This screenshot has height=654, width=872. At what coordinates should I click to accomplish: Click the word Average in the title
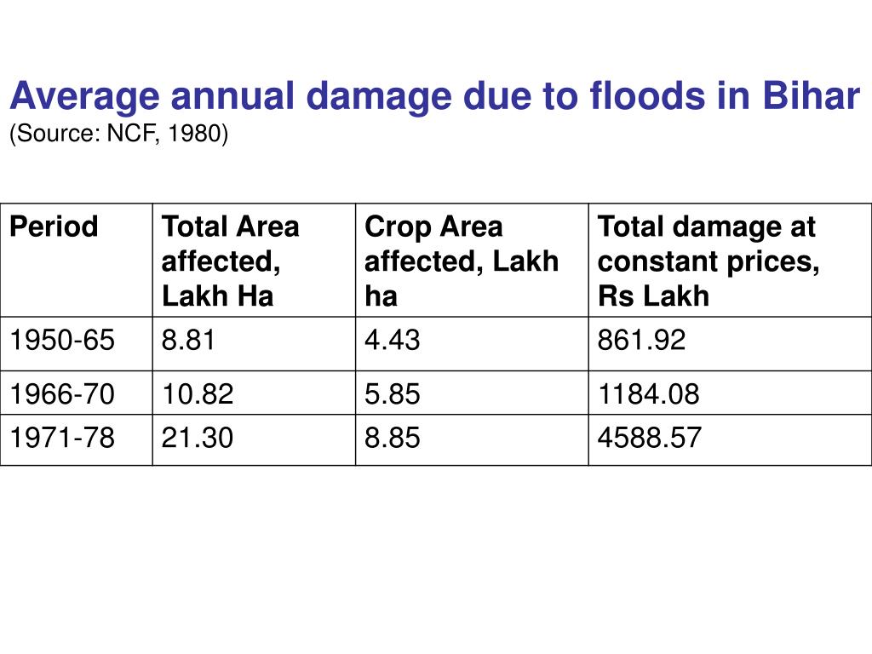[x=84, y=96]
